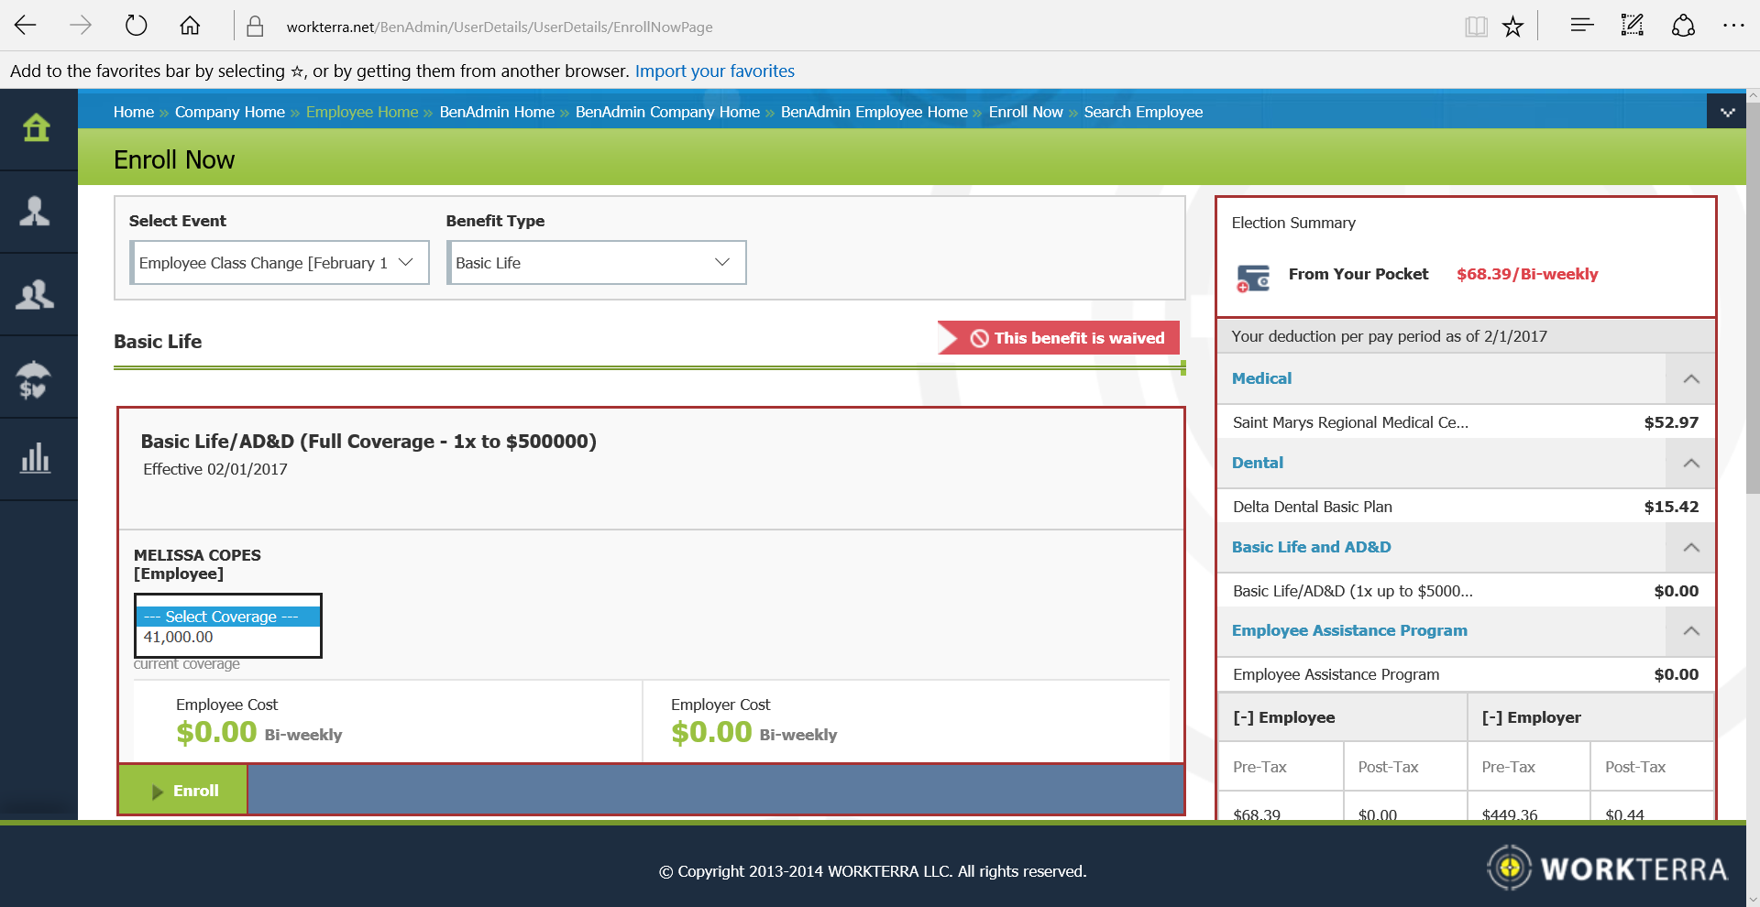Add this page to favorites via star icon
1760x907 pixels.
1512,27
